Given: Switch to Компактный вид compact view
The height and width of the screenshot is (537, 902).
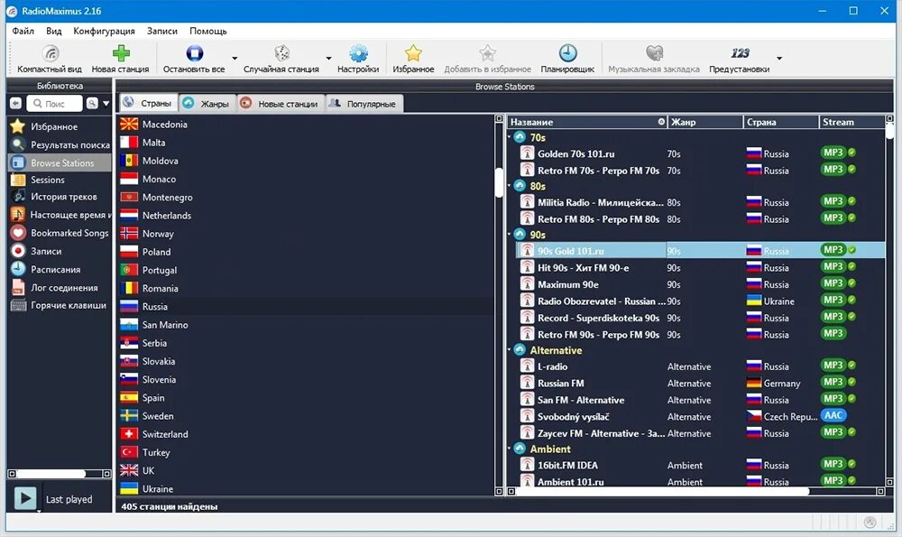Looking at the screenshot, I should (50, 60).
